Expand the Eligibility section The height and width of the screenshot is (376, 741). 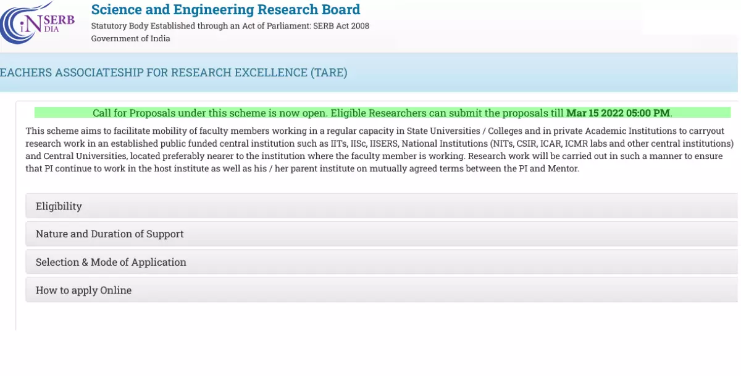click(x=382, y=206)
